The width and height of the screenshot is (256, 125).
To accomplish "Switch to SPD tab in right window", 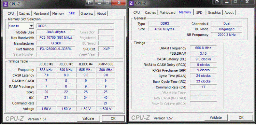I will tap(199, 13).
